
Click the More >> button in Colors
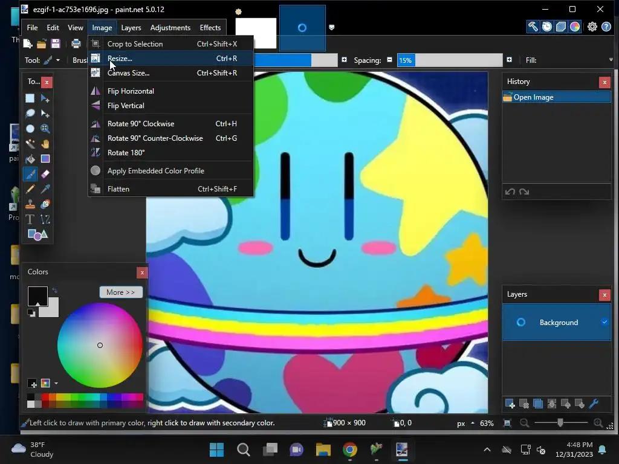tap(120, 292)
